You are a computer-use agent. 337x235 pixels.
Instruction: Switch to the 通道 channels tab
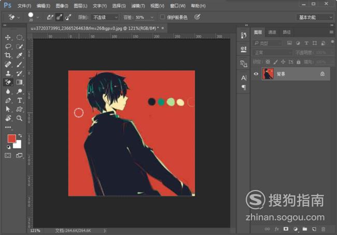[x=272, y=32]
